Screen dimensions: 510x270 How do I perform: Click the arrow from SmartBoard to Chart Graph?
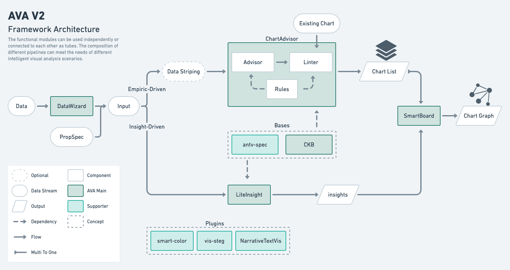(x=450, y=116)
